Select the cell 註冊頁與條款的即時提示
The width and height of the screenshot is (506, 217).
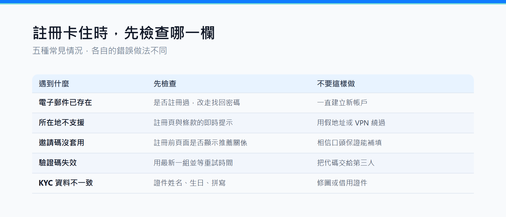[193, 123]
